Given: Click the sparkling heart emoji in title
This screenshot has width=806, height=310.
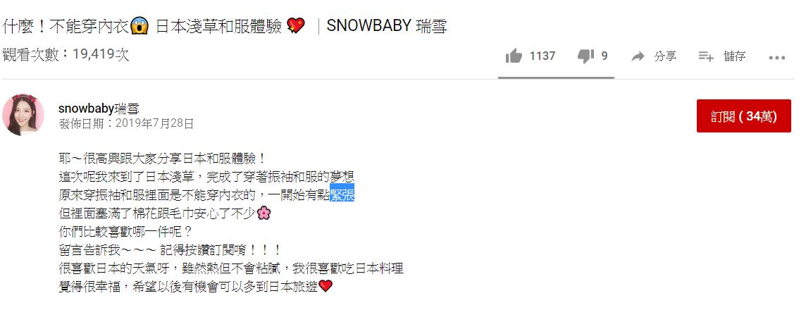Looking at the screenshot, I should (296, 25).
